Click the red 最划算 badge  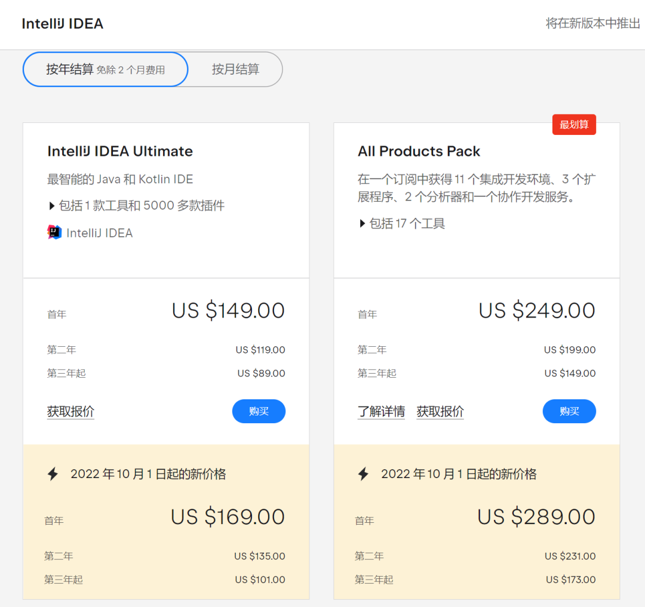click(x=574, y=124)
